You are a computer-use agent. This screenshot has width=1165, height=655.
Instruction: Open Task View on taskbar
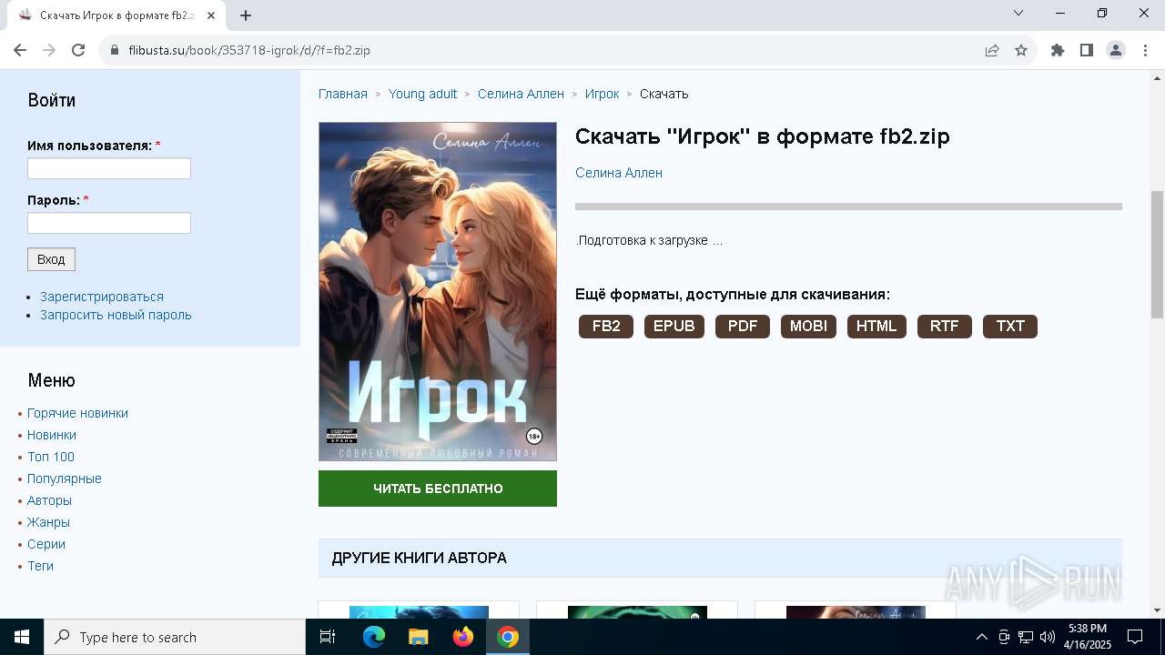point(328,637)
